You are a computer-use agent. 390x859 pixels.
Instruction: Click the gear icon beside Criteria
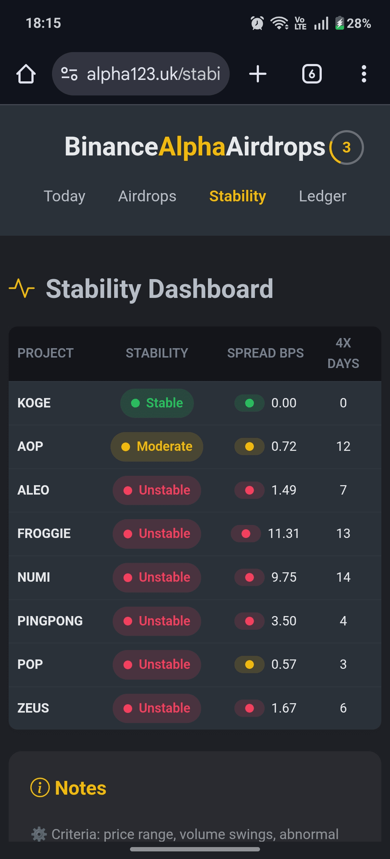pos(39,834)
